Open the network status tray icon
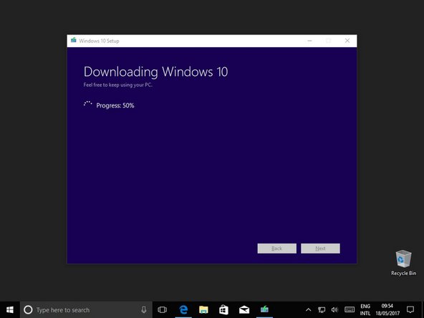Image resolution: width=424 pixels, height=318 pixels. coord(322,310)
